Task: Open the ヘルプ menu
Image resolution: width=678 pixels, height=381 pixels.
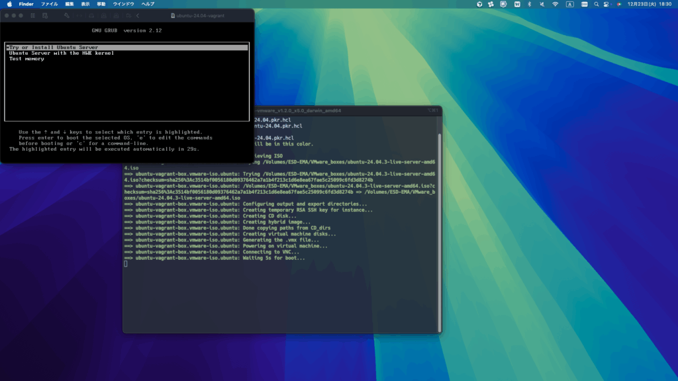Action: click(x=148, y=4)
